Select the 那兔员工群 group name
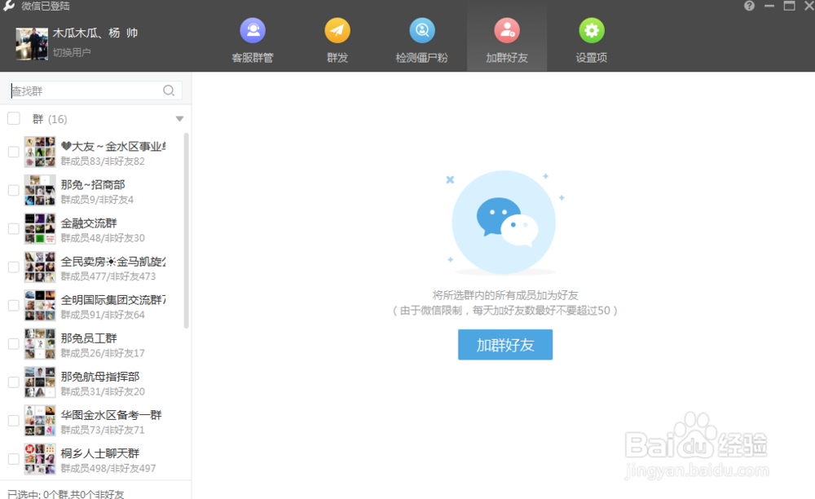This screenshot has width=815, height=499. (x=89, y=338)
